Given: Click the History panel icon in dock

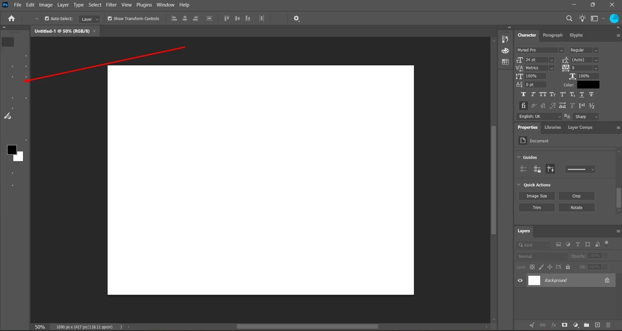Looking at the screenshot, I should click(505, 39).
